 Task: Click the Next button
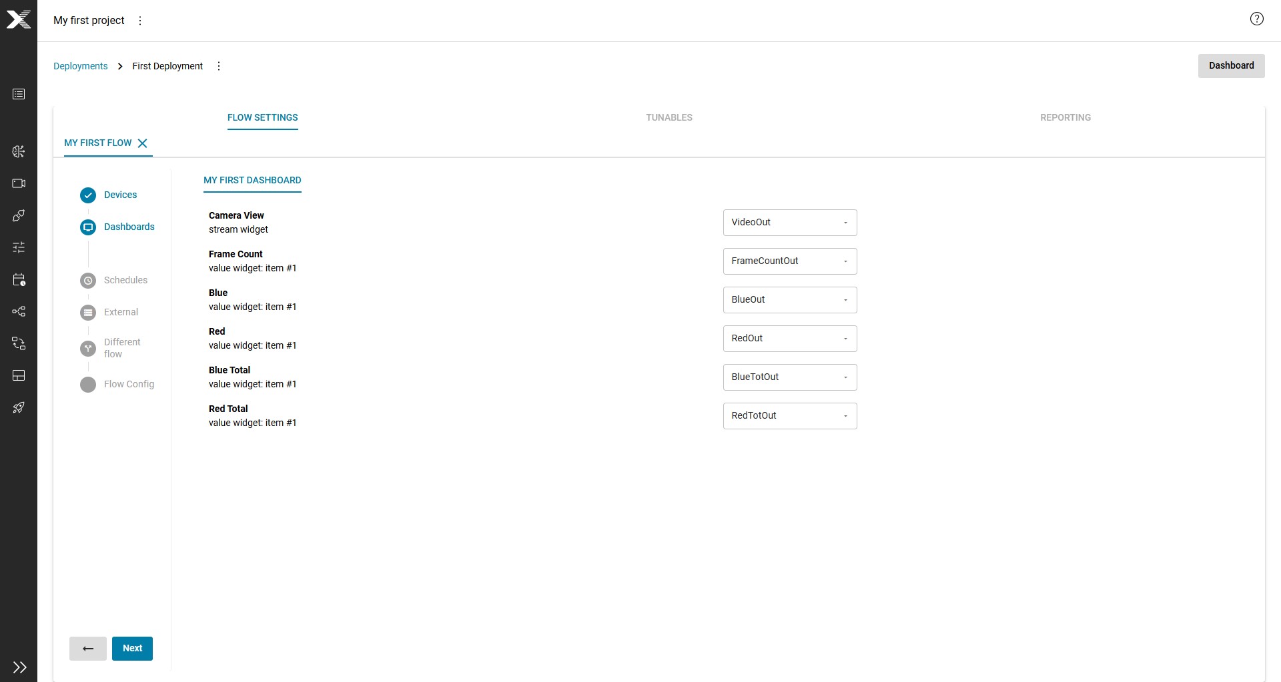[x=132, y=649]
